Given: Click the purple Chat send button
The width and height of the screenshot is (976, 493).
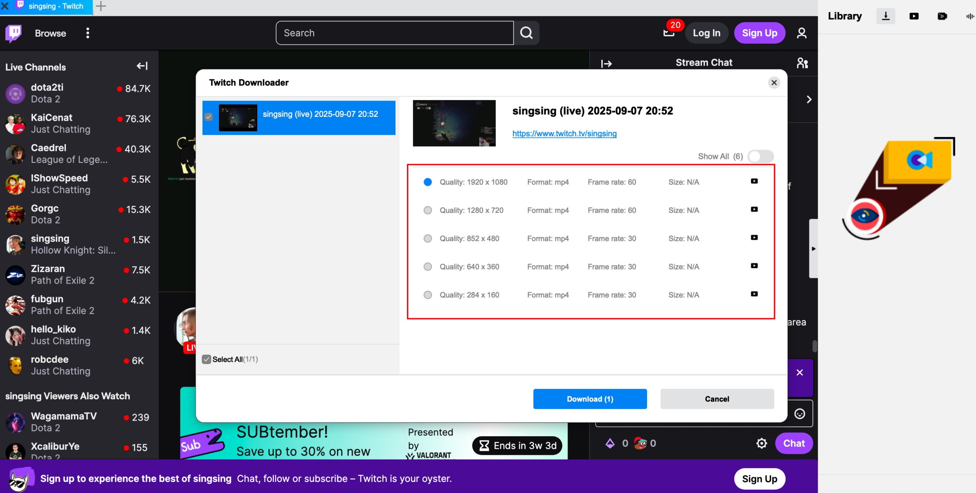Looking at the screenshot, I should [x=794, y=443].
